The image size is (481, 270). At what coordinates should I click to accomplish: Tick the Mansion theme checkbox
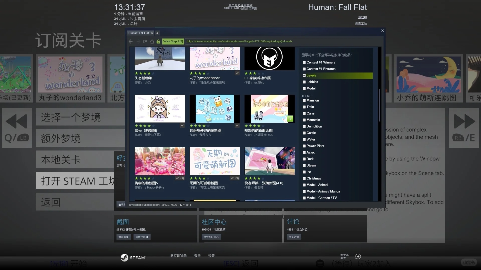(x=304, y=100)
